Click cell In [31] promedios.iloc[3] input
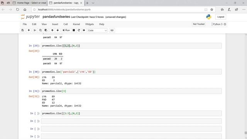The height and width of the screenshot is (139, 247). 131,91
